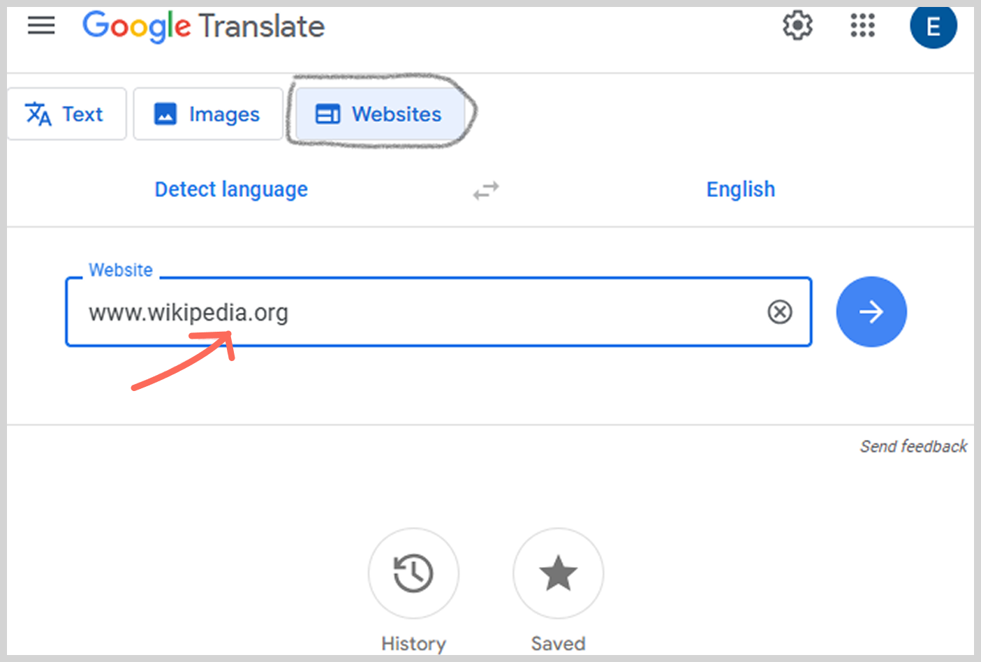
Task: Open the account profile avatar
Action: tap(933, 27)
